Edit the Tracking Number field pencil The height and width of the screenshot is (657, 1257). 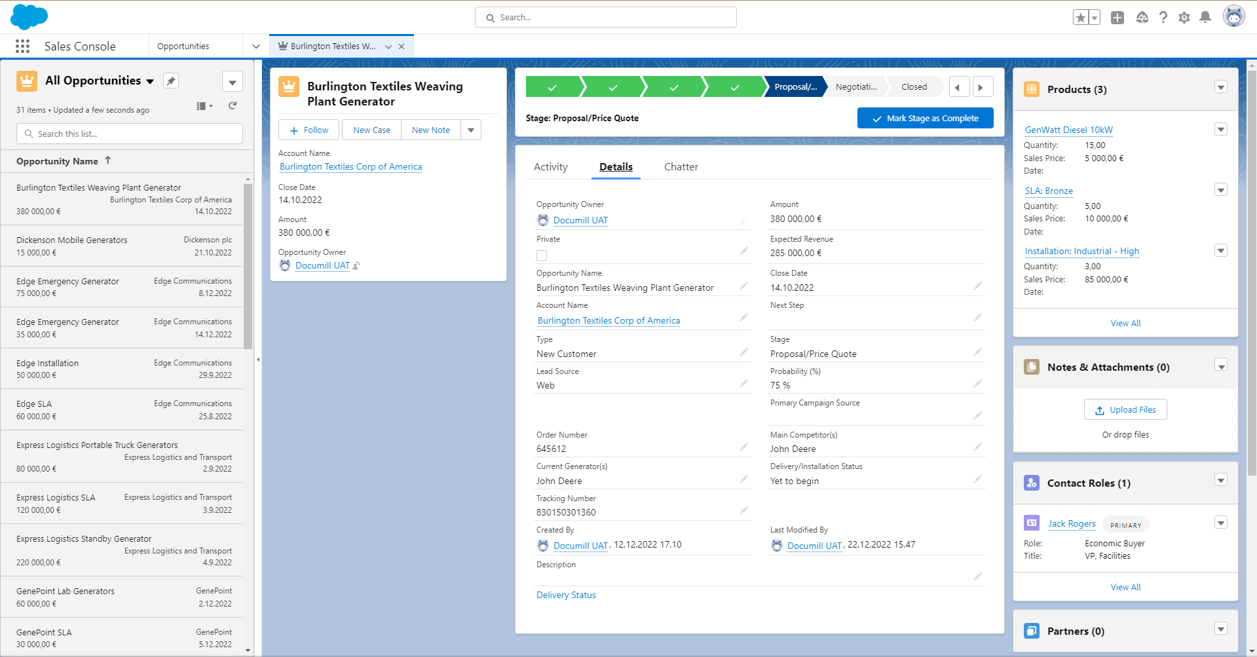pos(744,510)
